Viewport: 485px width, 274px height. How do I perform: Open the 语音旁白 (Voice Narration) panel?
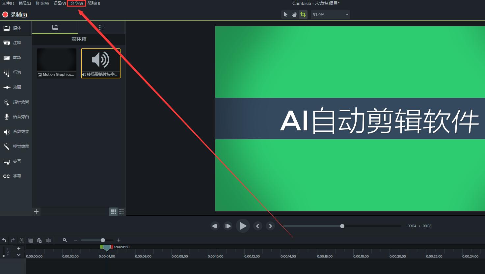[16, 117]
